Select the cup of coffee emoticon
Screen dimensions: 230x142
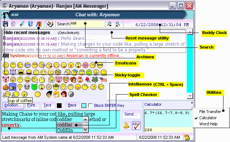(13, 87)
